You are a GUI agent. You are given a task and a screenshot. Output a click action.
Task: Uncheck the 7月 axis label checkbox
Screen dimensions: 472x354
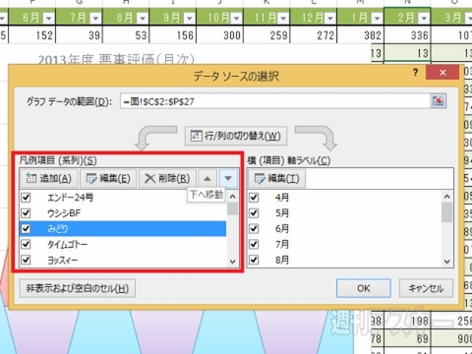(254, 245)
